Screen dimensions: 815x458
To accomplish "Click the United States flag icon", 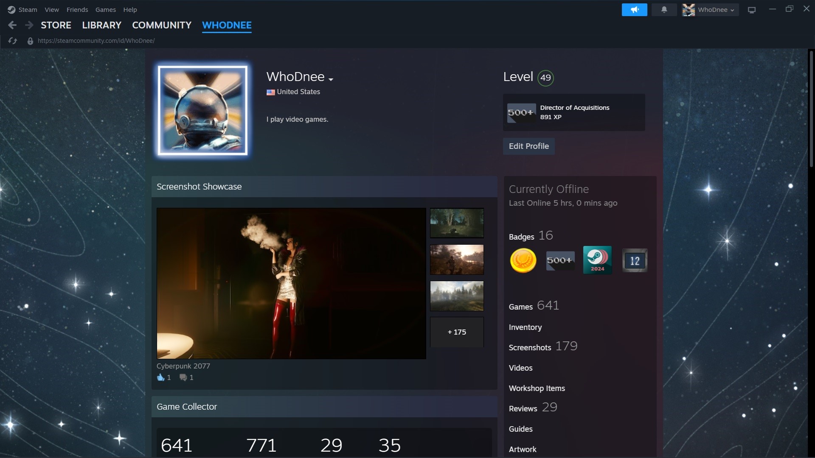I will [x=270, y=92].
